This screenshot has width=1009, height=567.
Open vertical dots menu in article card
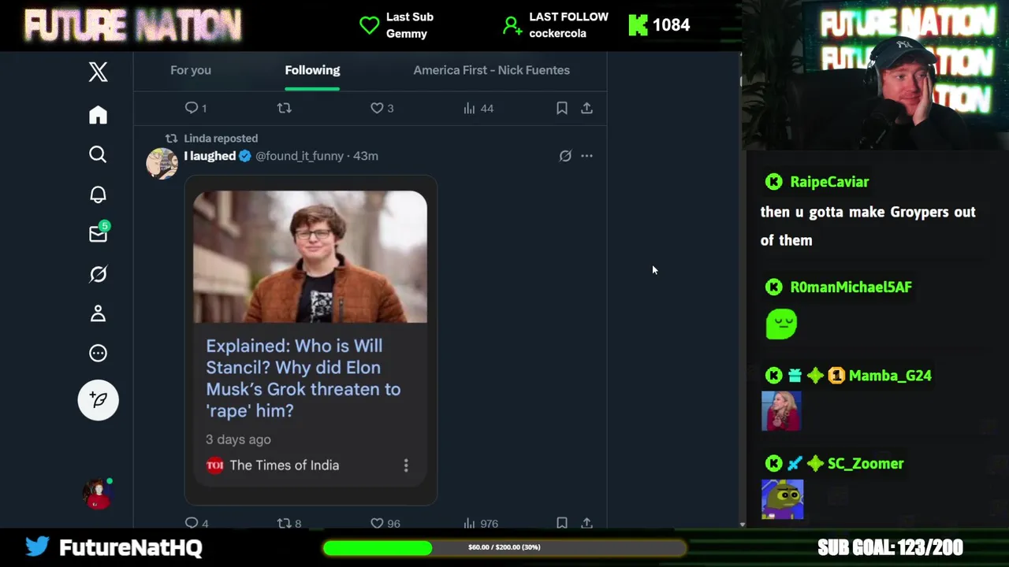pyautogui.click(x=406, y=465)
